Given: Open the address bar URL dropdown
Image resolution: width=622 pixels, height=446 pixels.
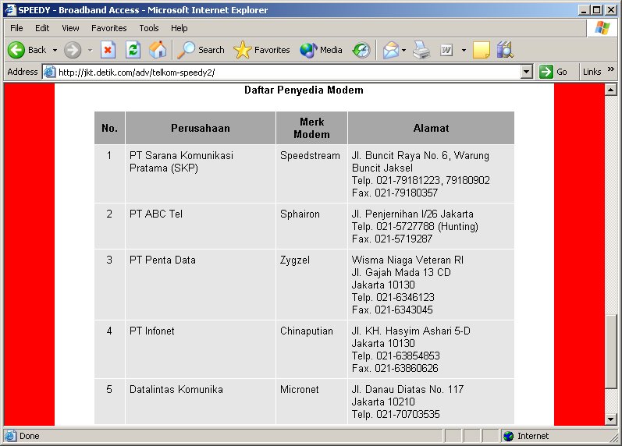Looking at the screenshot, I should [526, 72].
